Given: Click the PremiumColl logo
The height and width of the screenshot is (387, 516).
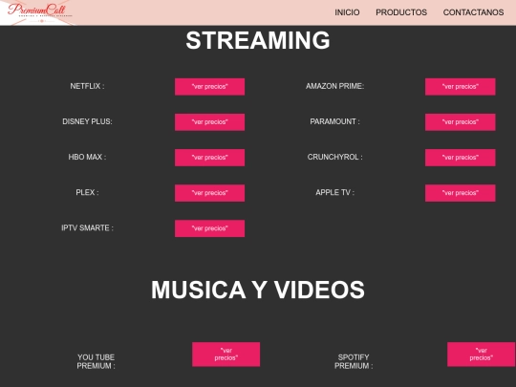Looking at the screenshot, I should click(x=39, y=12).
